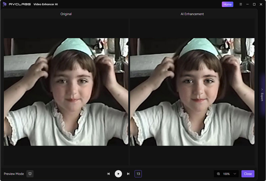Jump to the previous frame
The width and height of the screenshot is (266, 181).
(x=108, y=174)
